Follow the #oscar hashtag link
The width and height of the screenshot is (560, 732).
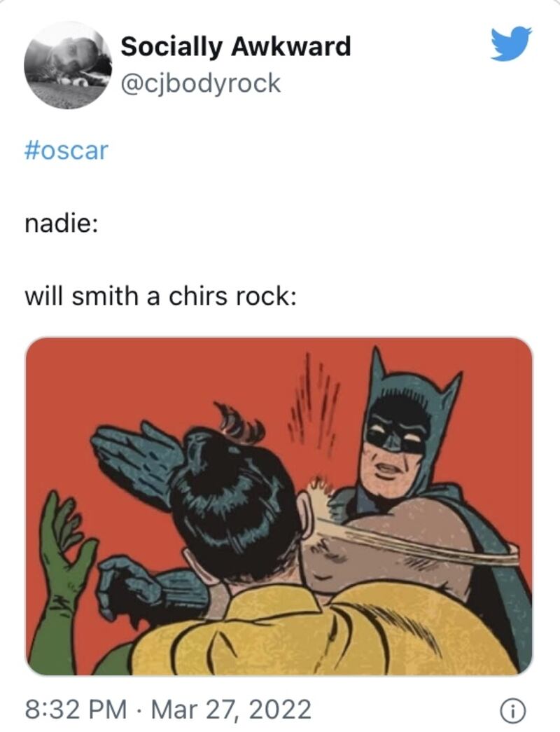point(66,151)
